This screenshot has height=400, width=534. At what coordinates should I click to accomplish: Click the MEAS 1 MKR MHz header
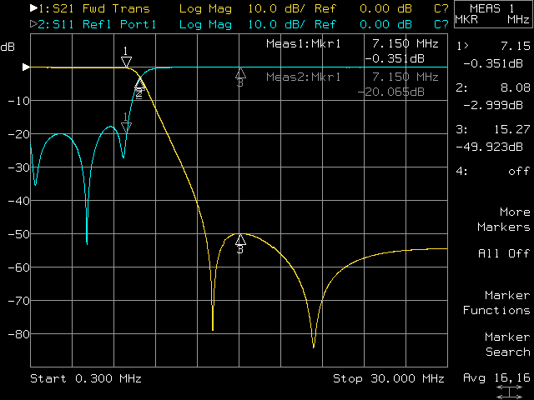pos(493,14)
